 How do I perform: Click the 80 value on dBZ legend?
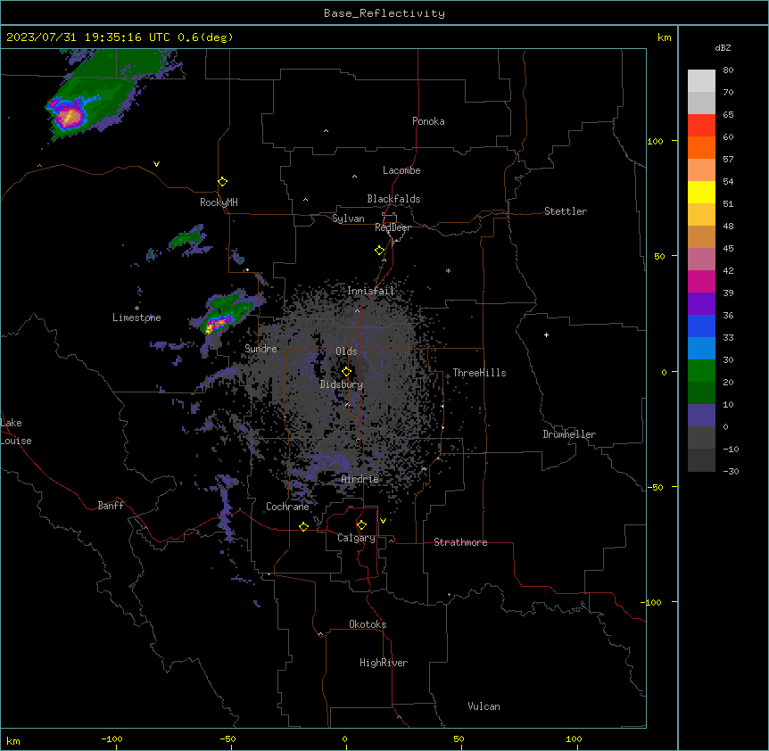728,70
